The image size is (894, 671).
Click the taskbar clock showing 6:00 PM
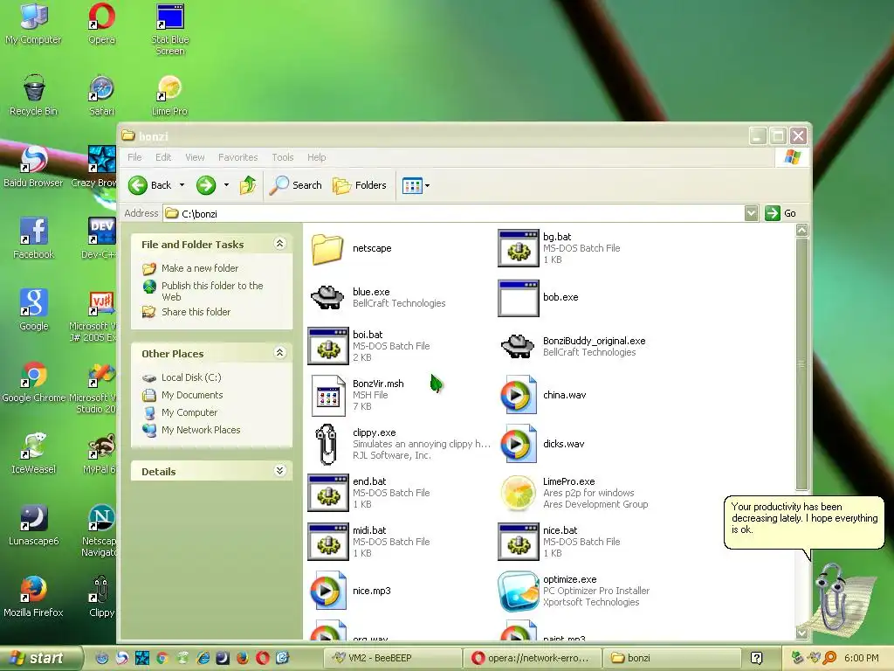click(x=861, y=658)
